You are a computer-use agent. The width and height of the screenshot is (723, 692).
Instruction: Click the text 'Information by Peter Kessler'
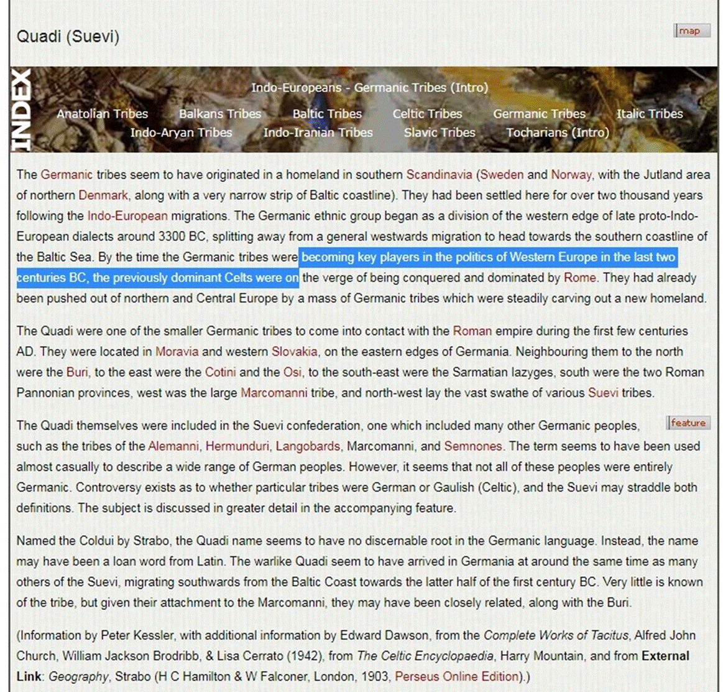point(97,635)
